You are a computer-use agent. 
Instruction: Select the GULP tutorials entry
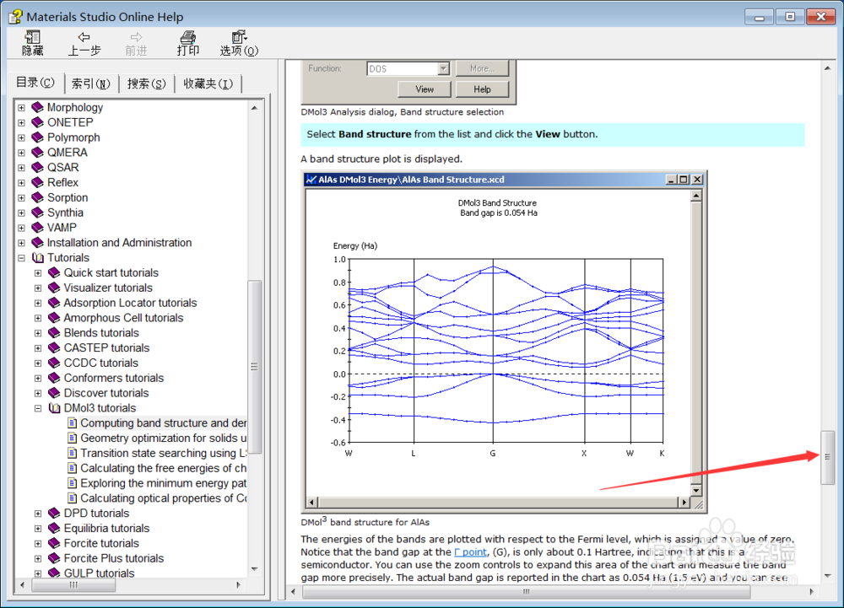[99, 573]
